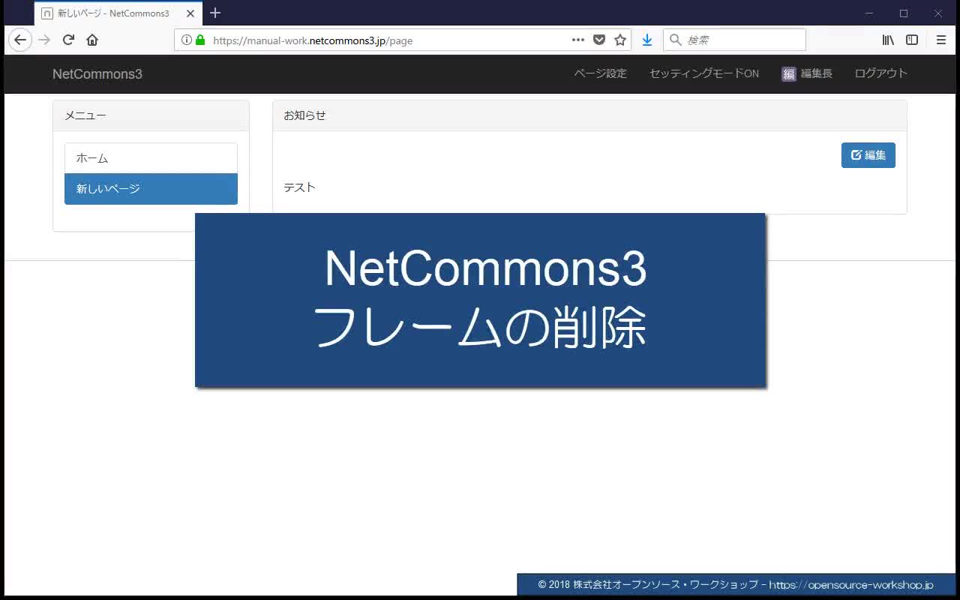Screen dimensions: 960x600
Task: Click the テスト announcement text
Action: [x=299, y=187]
